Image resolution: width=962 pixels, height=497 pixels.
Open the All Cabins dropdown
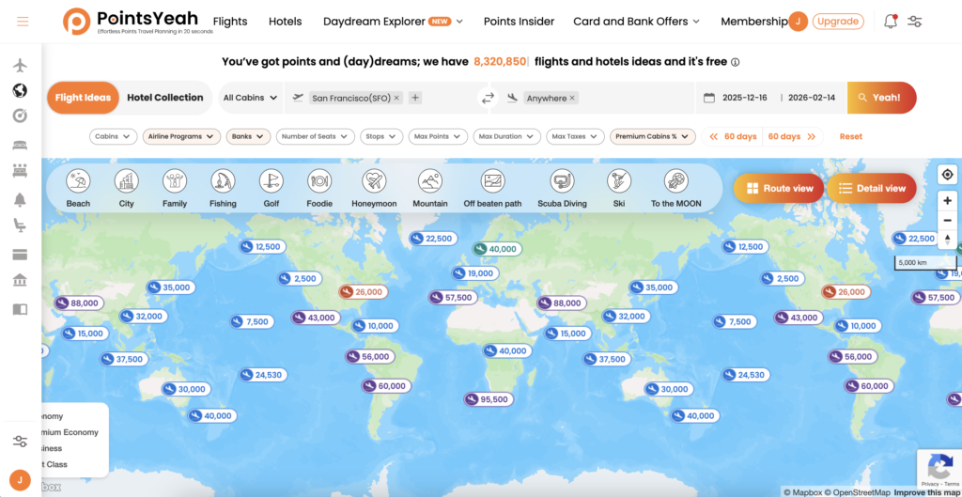click(x=250, y=98)
